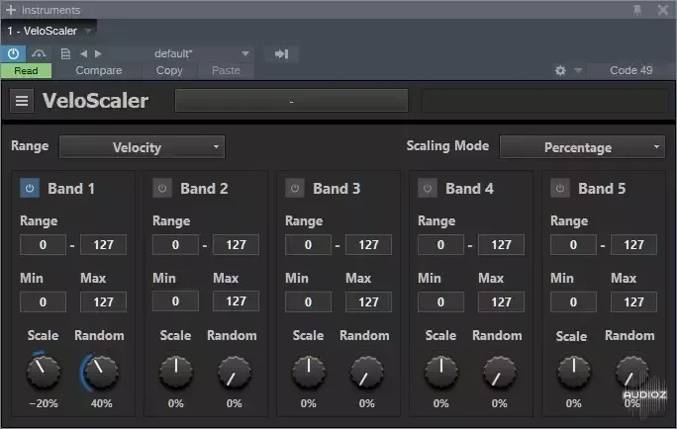This screenshot has width=677, height=429.
Task: Click Band 4 Range low value field
Action: [x=440, y=245]
